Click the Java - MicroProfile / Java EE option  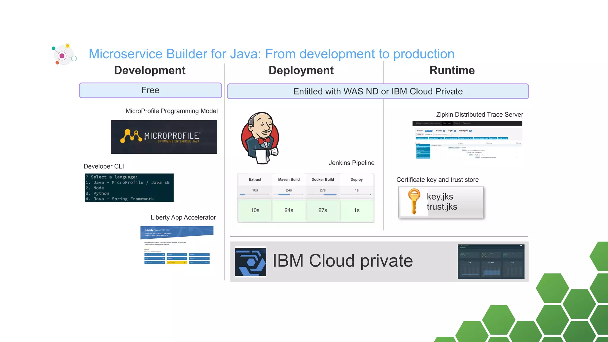127,183
